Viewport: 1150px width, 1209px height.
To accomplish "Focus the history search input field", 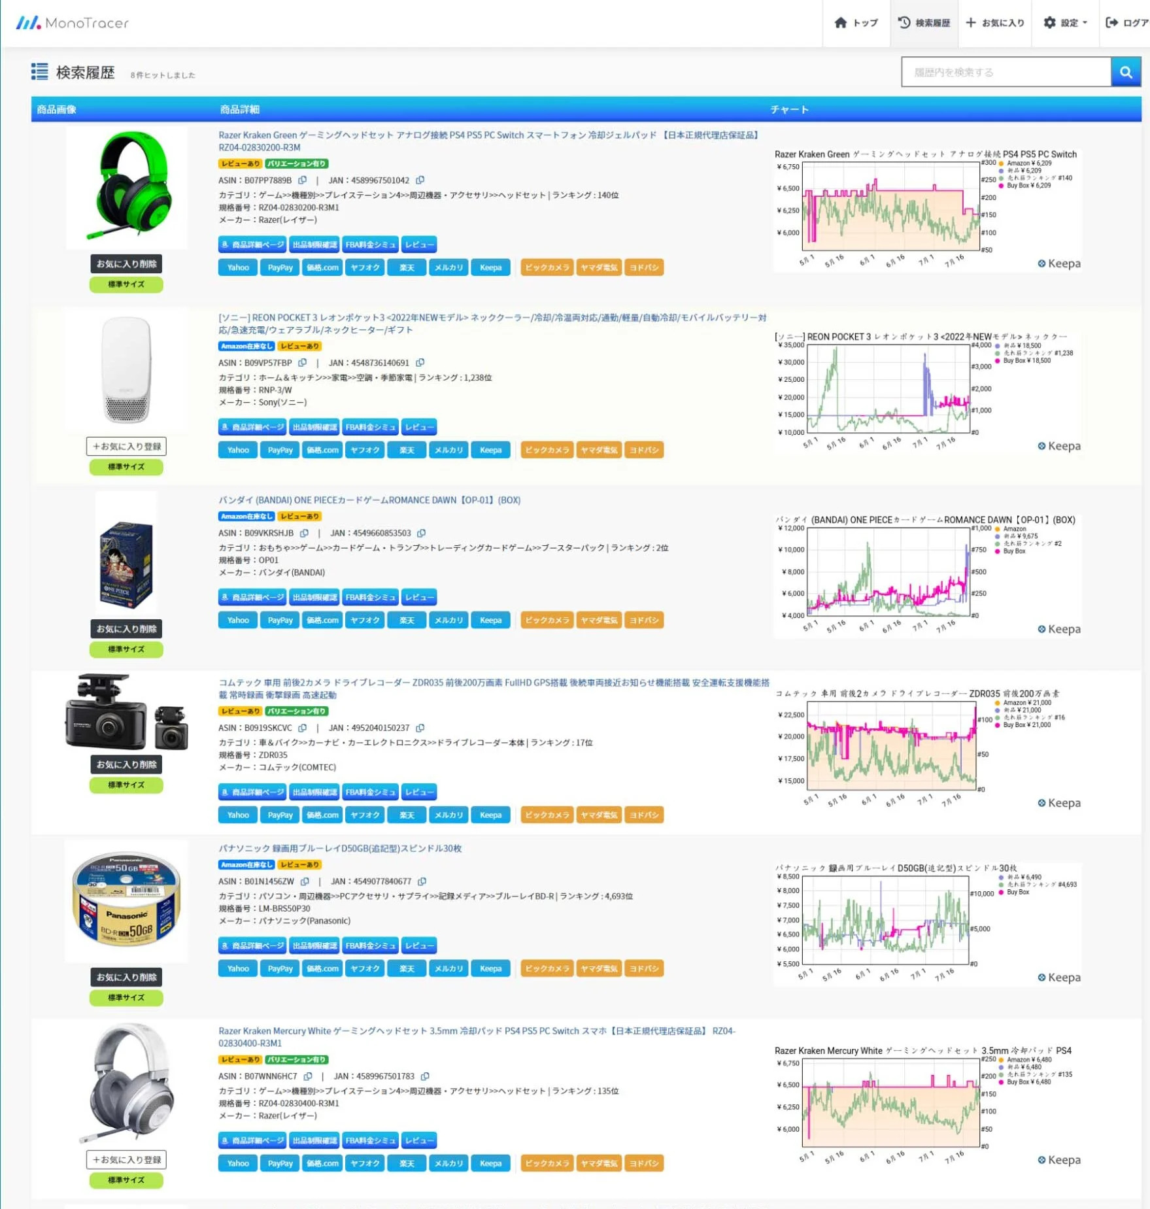I will coord(1006,72).
